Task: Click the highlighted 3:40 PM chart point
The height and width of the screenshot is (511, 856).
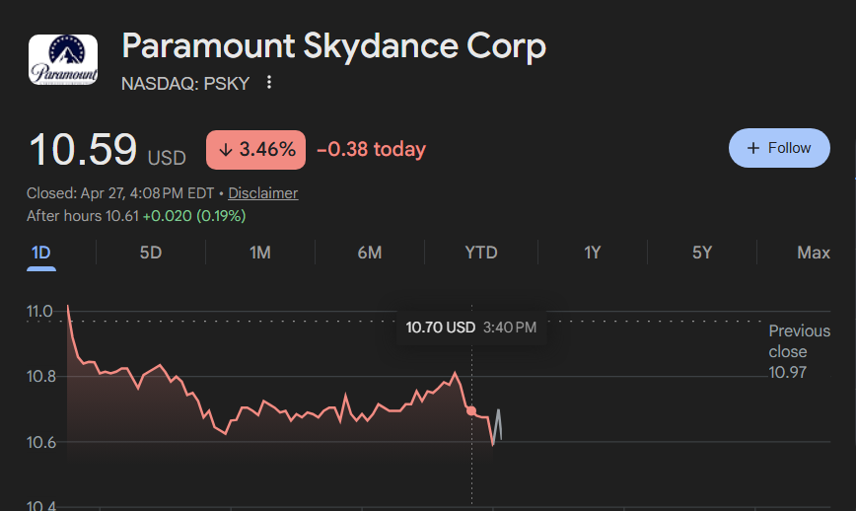Action: [471, 410]
